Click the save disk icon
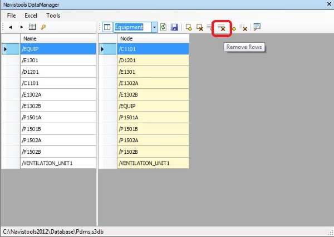The image size is (334, 237). (174, 27)
